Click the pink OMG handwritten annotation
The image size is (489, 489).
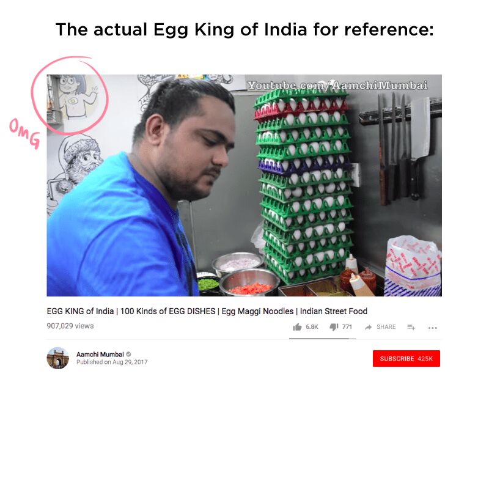[25, 133]
